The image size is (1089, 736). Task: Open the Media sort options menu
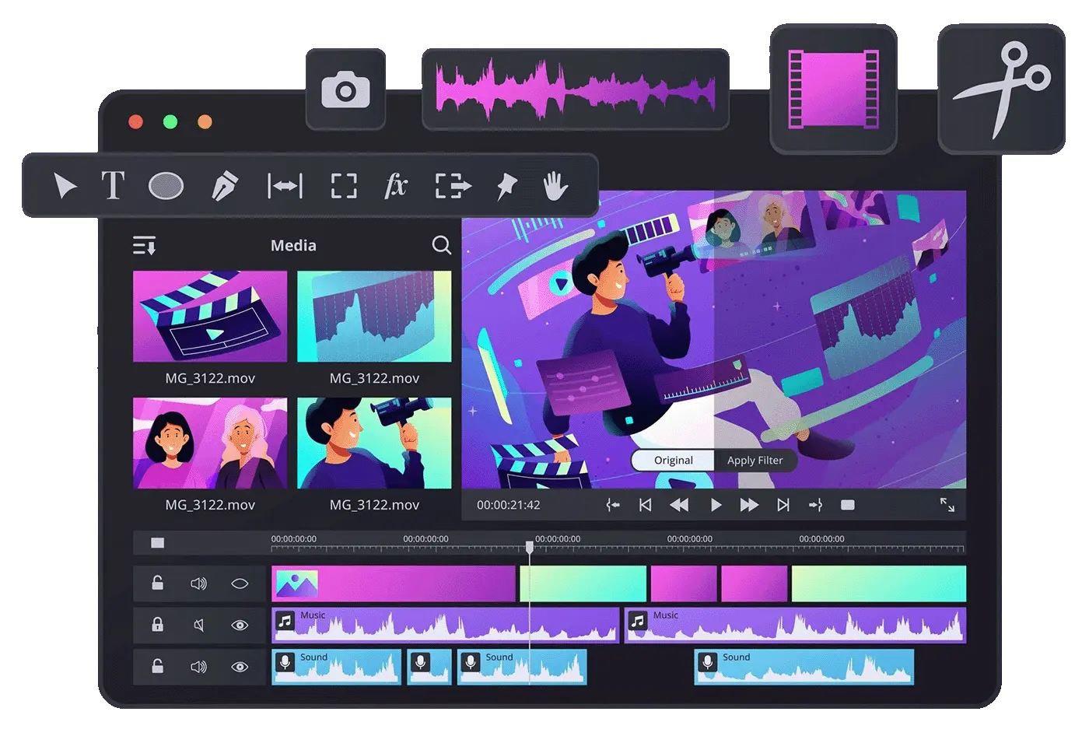click(x=145, y=246)
